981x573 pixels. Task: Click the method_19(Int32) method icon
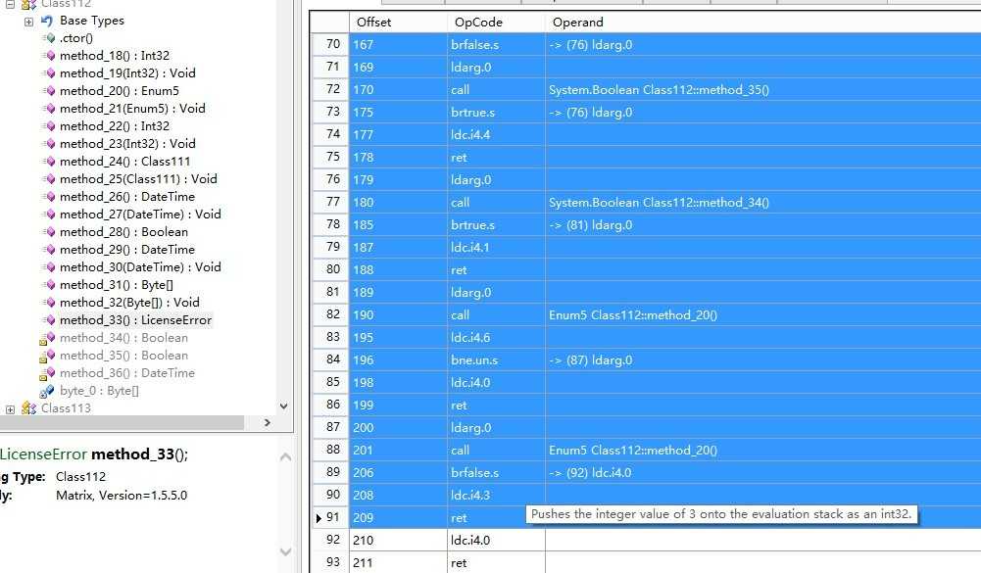pyautogui.click(x=49, y=73)
